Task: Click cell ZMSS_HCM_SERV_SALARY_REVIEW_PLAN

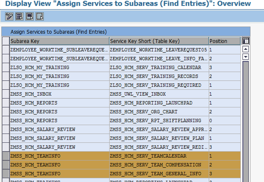Action: pyautogui.click(x=159, y=138)
